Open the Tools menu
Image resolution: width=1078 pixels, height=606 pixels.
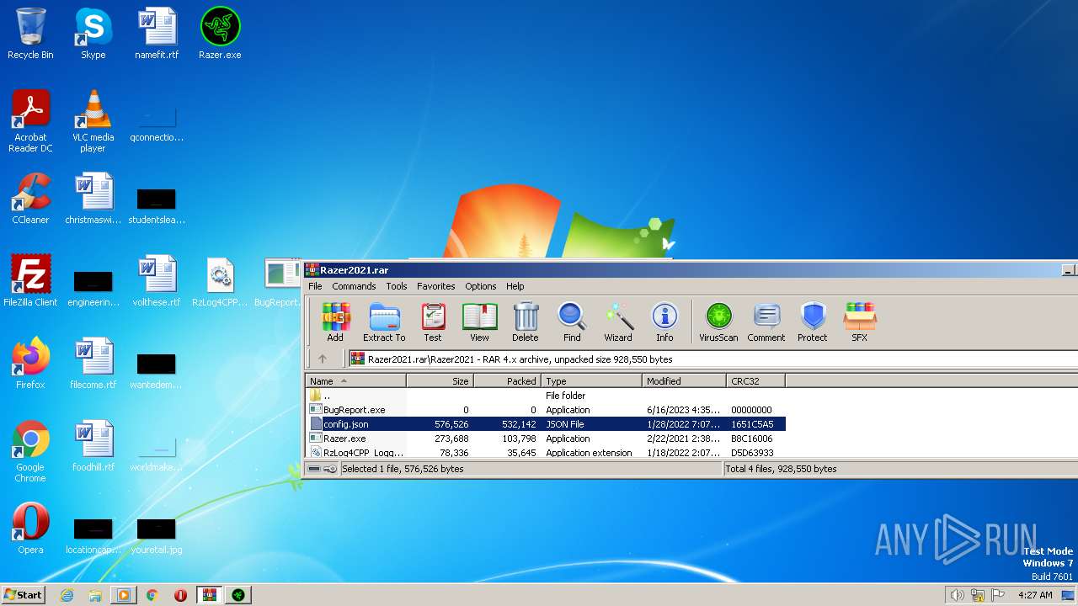point(397,286)
